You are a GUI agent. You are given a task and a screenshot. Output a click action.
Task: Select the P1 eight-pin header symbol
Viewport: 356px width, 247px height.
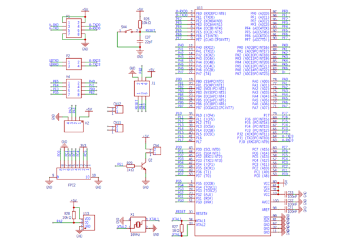74,28
